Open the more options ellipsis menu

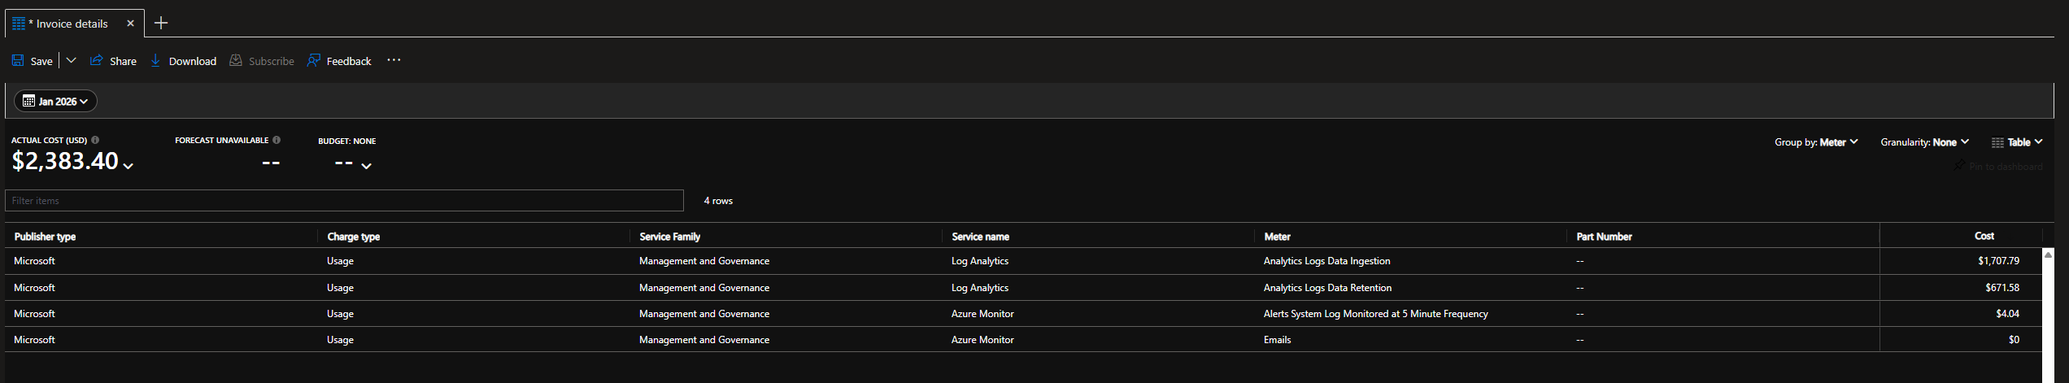click(x=394, y=61)
